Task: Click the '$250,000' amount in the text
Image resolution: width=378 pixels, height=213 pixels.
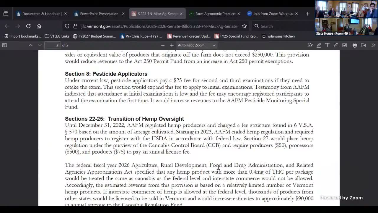Action: [262, 55]
